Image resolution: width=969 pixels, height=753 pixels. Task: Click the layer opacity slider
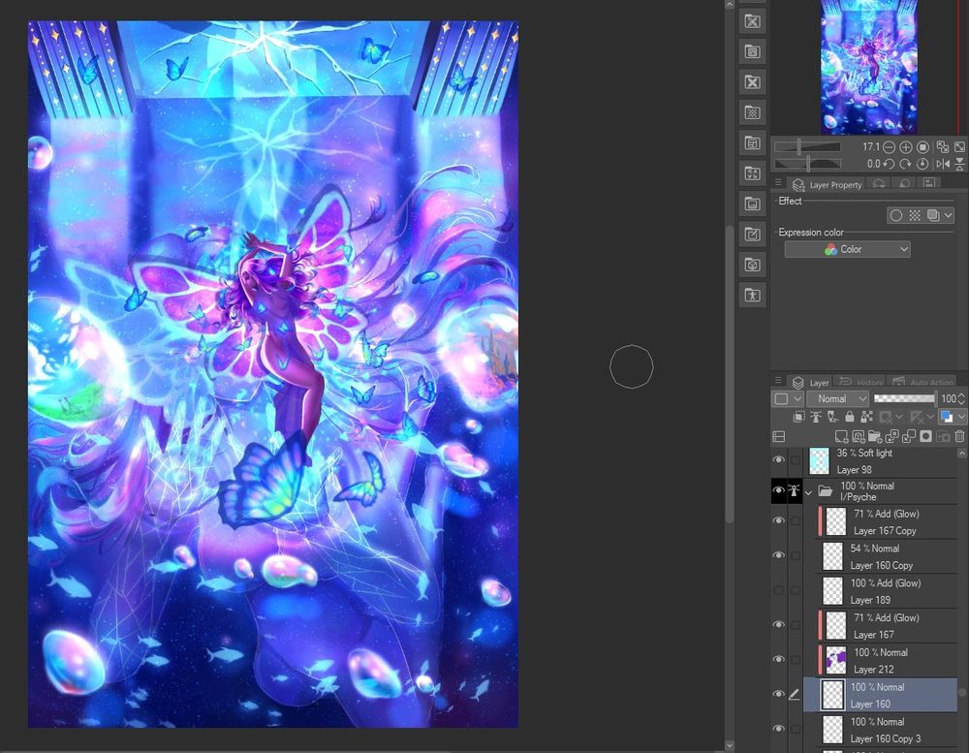click(x=904, y=398)
